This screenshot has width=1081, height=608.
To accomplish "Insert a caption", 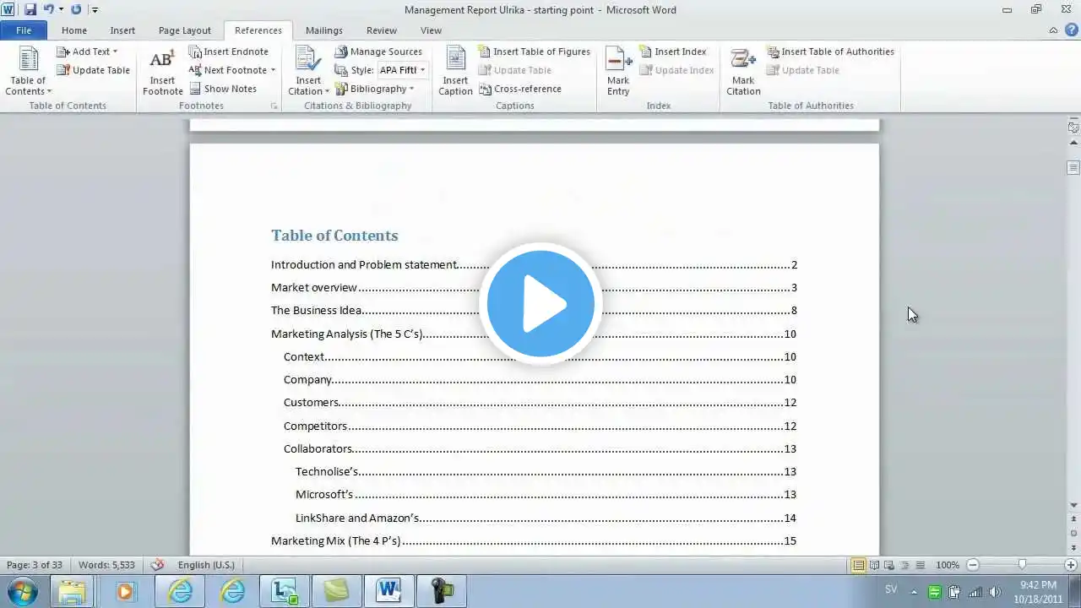I will pyautogui.click(x=455, y=72).
